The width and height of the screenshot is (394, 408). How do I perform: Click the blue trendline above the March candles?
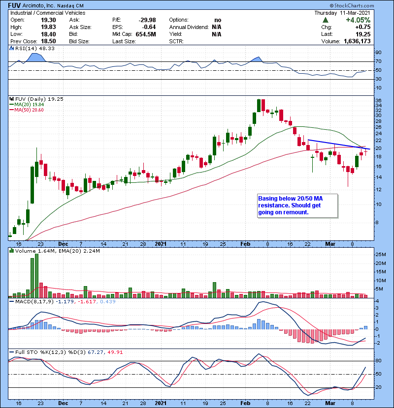coord(339,145)
